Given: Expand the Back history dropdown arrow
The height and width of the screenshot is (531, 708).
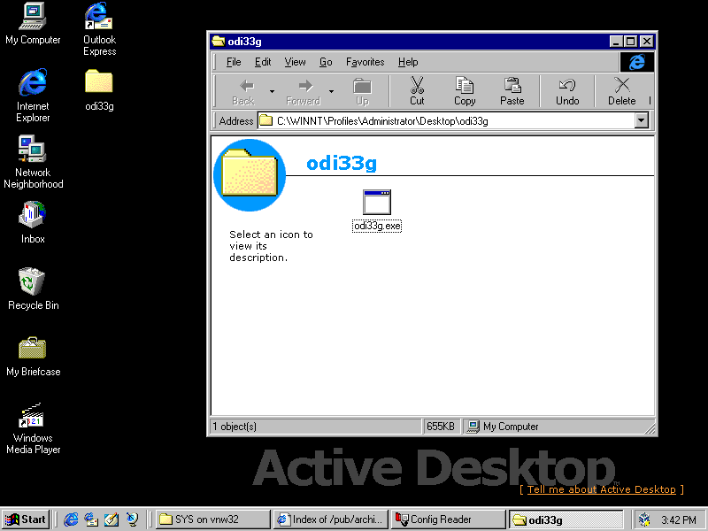Looking at the screenshot, I should 272,92.
